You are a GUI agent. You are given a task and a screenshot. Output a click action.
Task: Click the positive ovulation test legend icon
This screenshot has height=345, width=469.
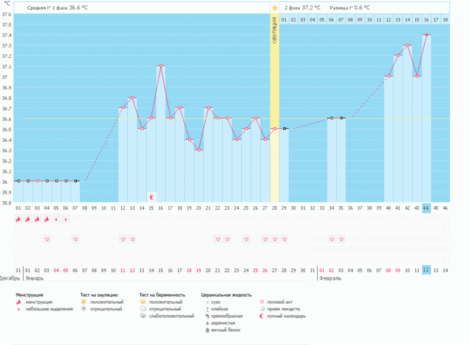[x=83, y=302]
